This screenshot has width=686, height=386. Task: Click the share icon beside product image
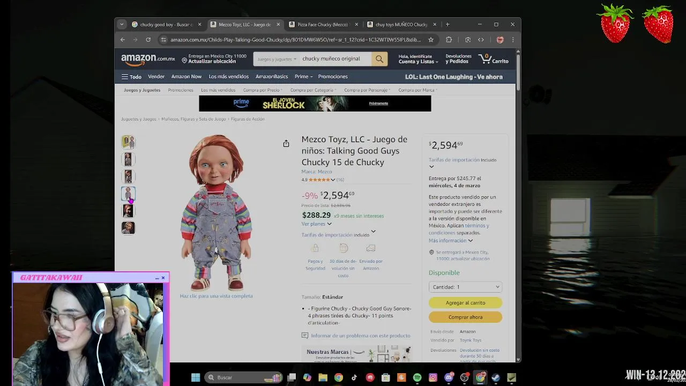click(286, 143)
